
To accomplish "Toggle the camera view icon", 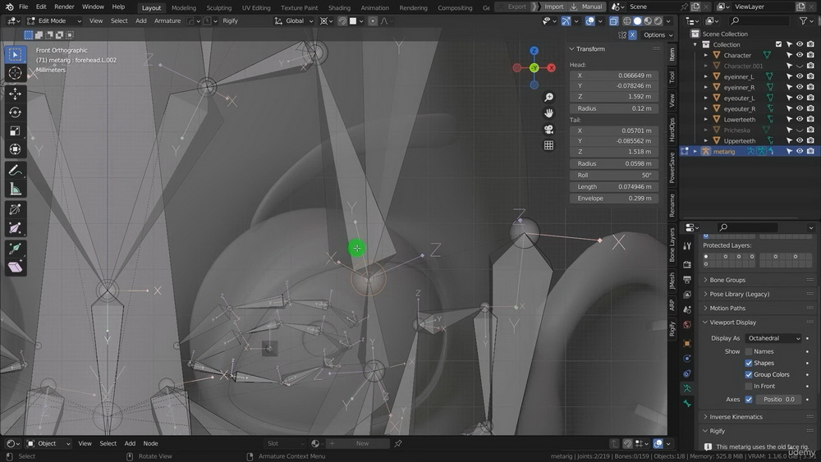I will pyautogui.click(x=548, y=129).
